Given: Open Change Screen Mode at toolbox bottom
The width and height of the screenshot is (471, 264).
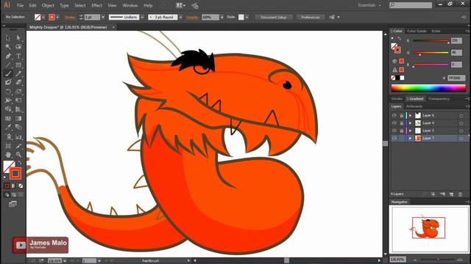Looking at the screenshot, I should pyautogui.click(x=13, y=204).
